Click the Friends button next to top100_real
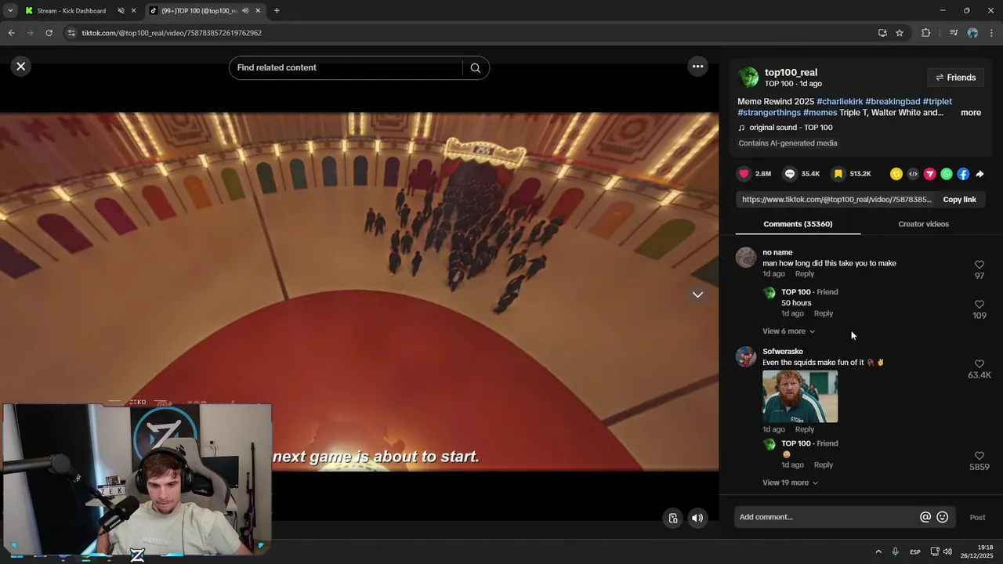 click(955, 78)
